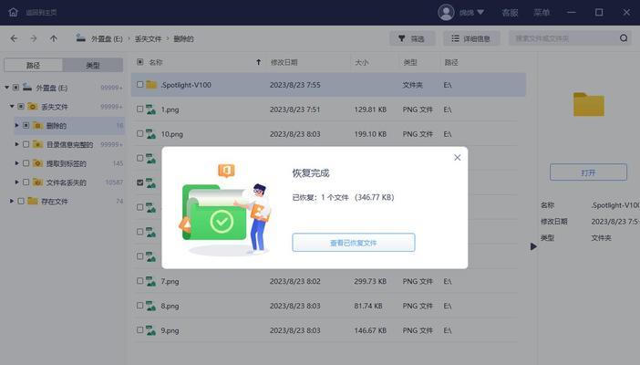Uncheck the already ticked file checkbox
The height and width of the screenshot is (365, 640).
(x=140, y=182)
